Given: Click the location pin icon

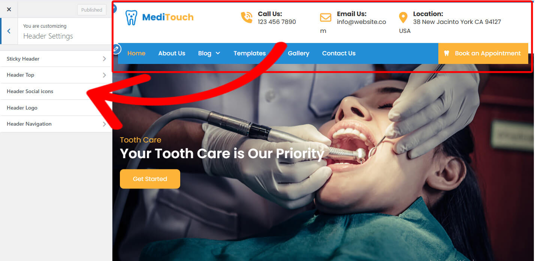Looking at the screenshot, I should coord(403,18).
